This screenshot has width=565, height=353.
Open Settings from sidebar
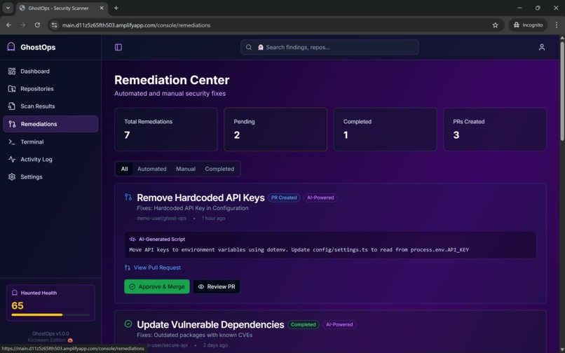point(50,177)
